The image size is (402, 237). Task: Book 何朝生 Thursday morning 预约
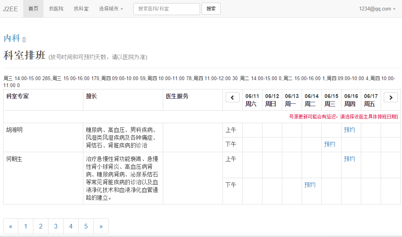[x=349, y=159]
